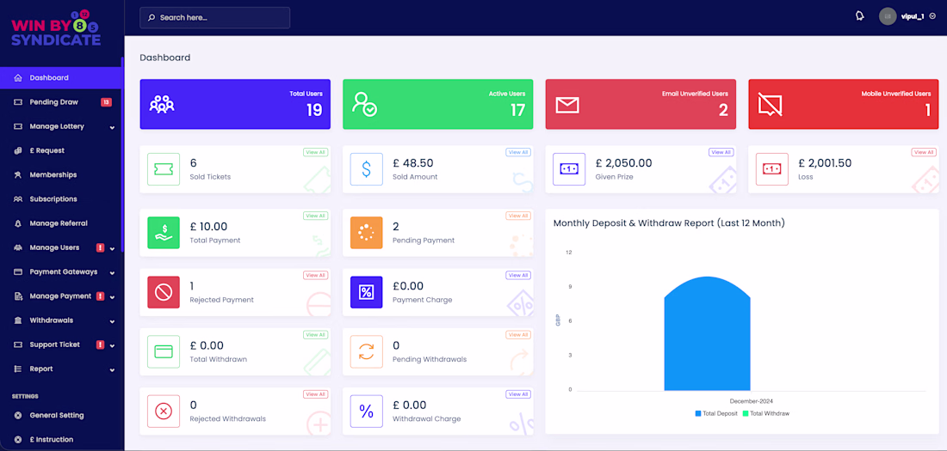Click the Total Payment hand-money icon
The image size is (947, 451).
pos(163,233)
